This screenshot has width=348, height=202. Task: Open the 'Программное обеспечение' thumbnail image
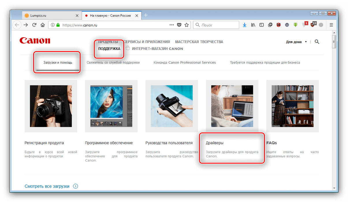point(111,106)
